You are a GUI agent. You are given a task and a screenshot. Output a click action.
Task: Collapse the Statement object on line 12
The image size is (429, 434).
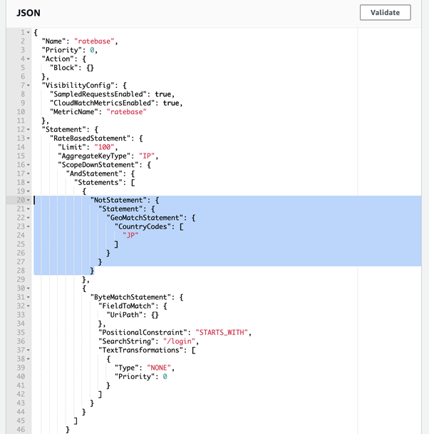pyautogui.click(x=28, y=129)
